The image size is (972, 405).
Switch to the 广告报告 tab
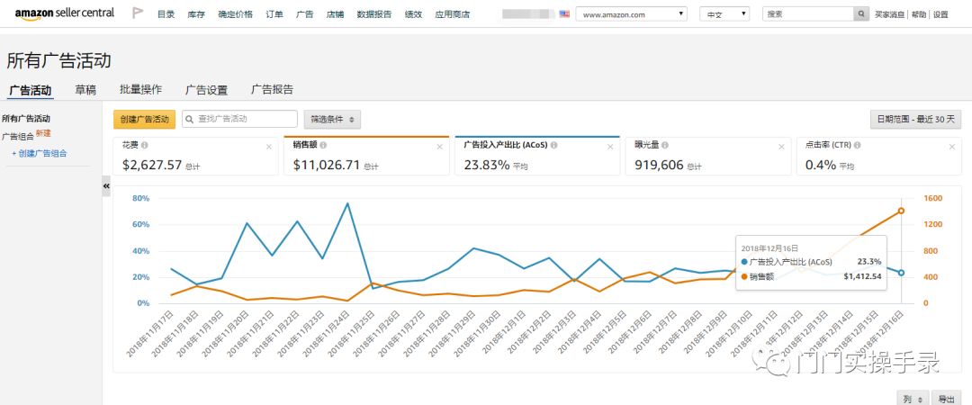coord(272,90)
